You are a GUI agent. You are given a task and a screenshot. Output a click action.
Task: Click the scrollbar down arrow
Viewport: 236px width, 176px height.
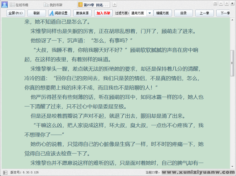232,167
